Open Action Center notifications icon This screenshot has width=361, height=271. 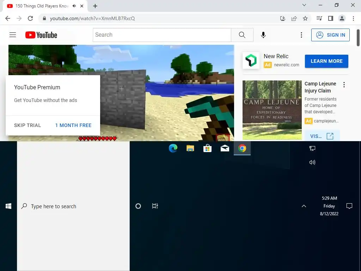[x=349, y=206]
